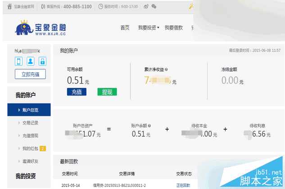Click help icon next to 账户余额
This screenshot has height=189, width=285.
pos(149,126)
